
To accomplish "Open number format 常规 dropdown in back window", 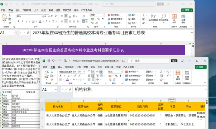I will 104,15.
